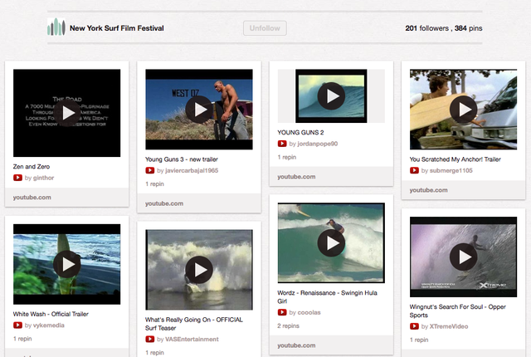Open vykemedia uploader link
The image size is (531, 357).
pos(49,325)
